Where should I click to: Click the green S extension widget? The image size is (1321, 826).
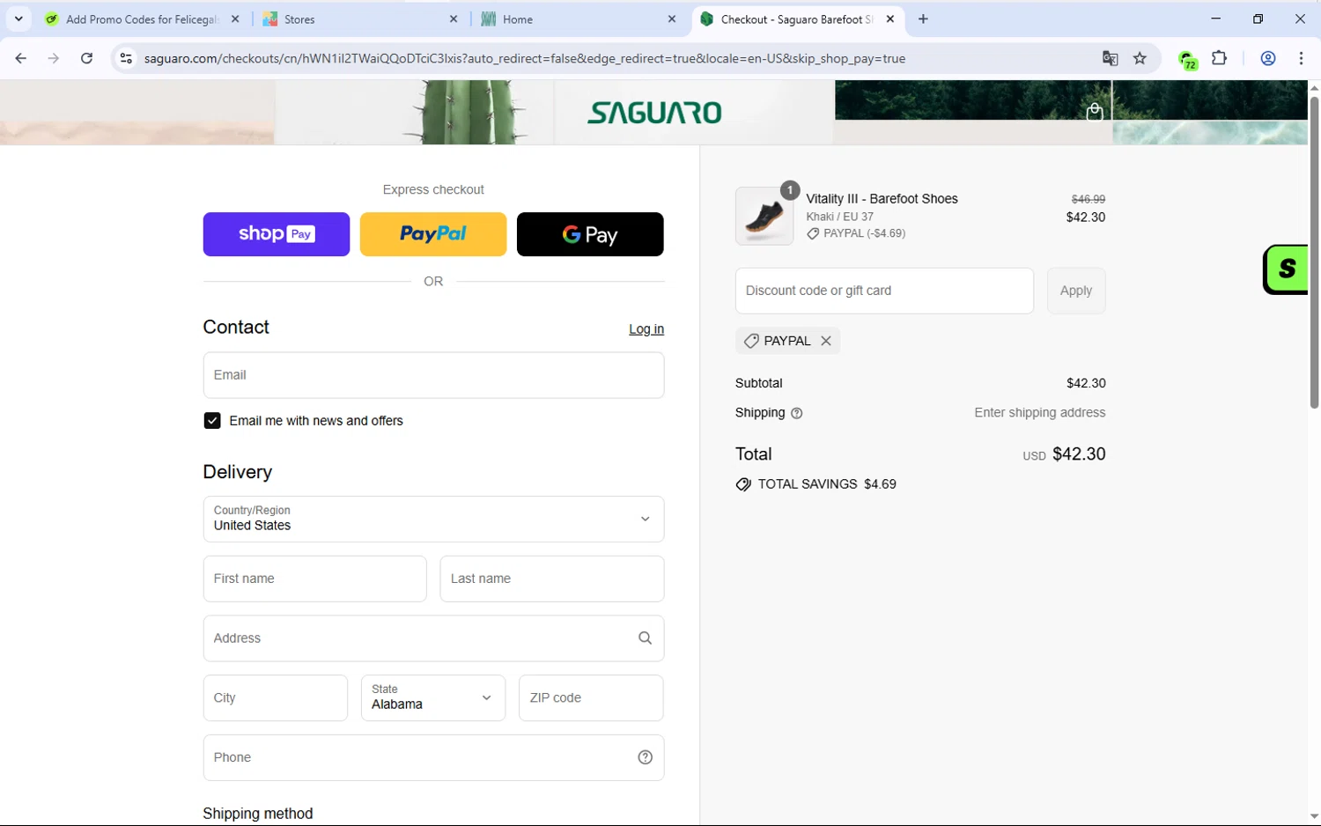tap(1286, 269)
